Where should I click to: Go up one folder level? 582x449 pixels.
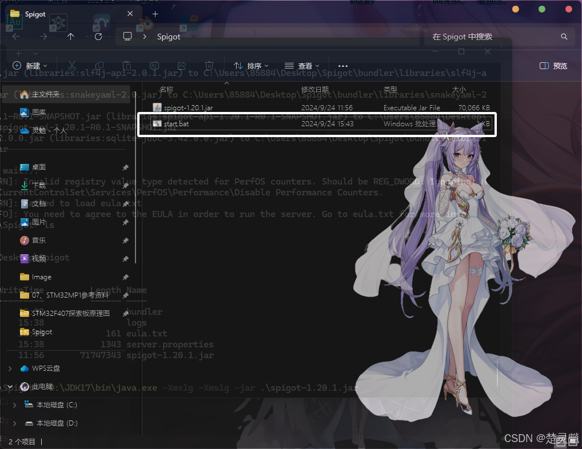point(70,37)
